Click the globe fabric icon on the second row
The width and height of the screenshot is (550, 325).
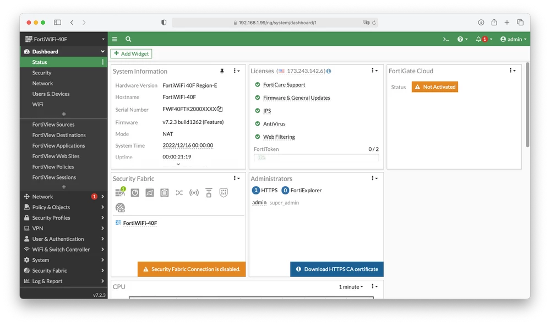(120, 208)
